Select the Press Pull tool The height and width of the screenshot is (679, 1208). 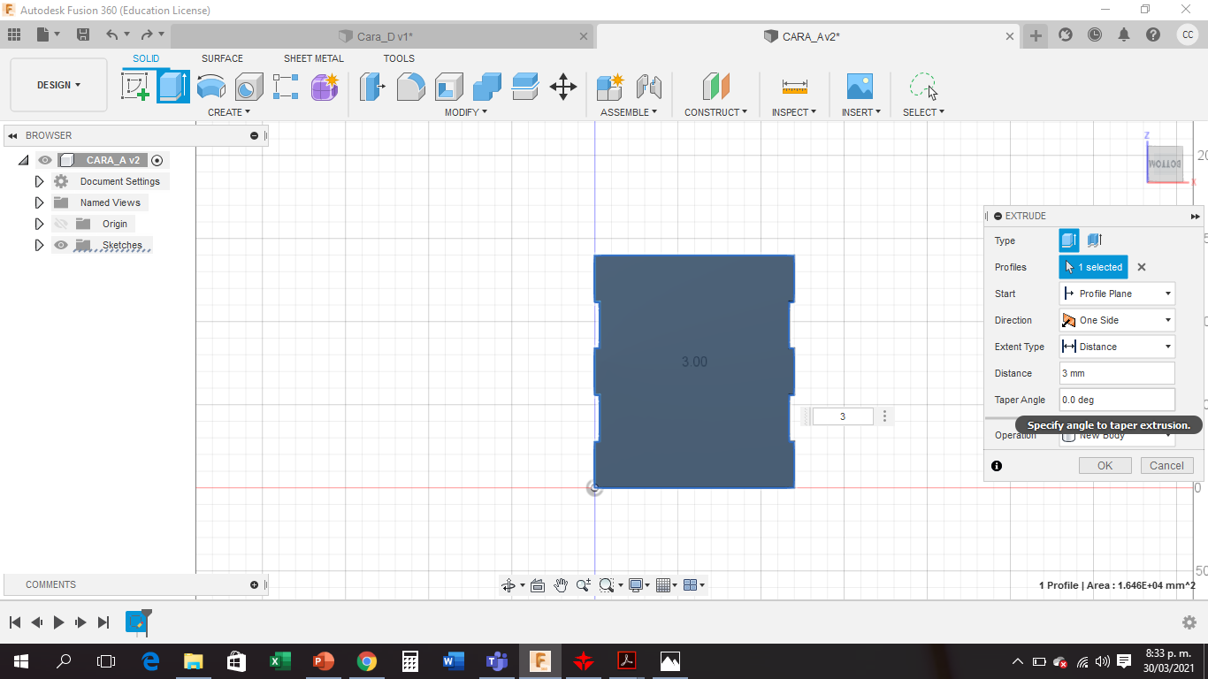[372, 87]
